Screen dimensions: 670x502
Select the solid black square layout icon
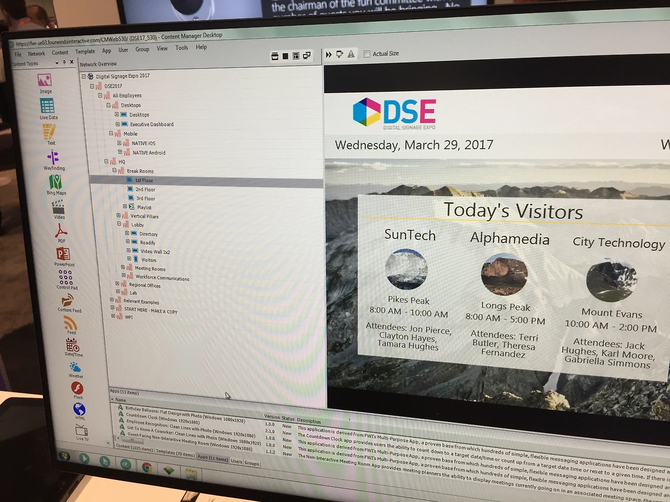pos(285,56)
